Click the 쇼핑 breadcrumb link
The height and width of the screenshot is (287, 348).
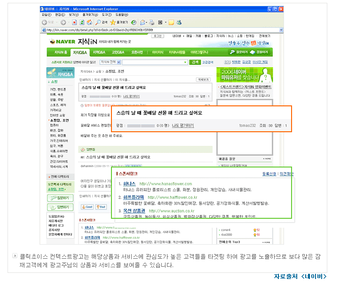99,72
